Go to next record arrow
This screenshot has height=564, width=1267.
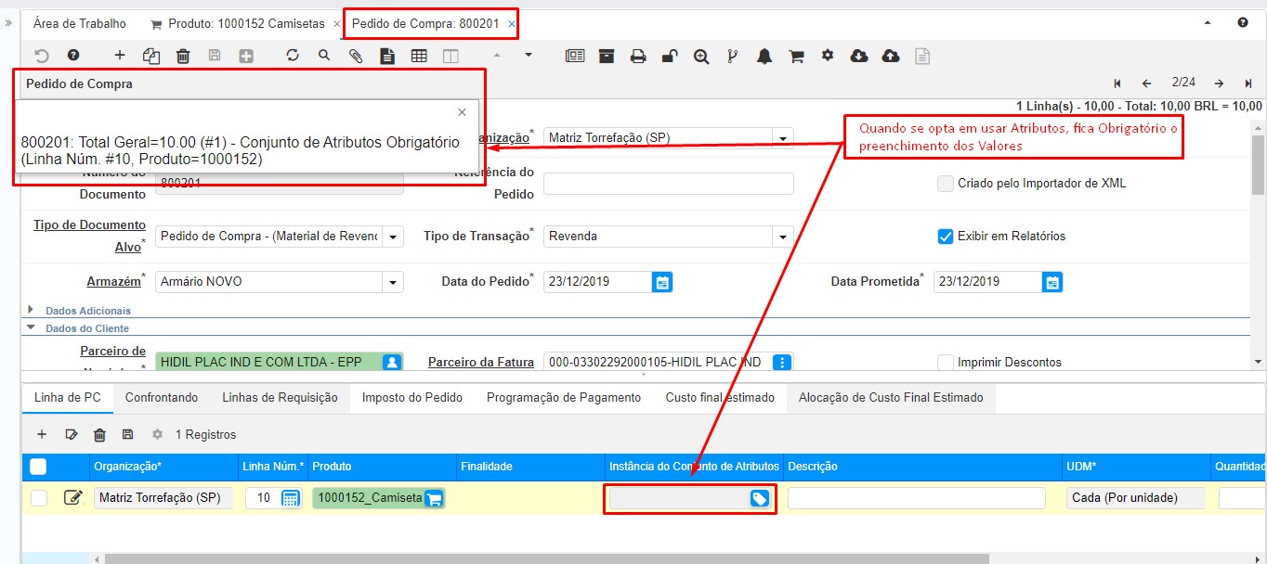[1219, 83]
